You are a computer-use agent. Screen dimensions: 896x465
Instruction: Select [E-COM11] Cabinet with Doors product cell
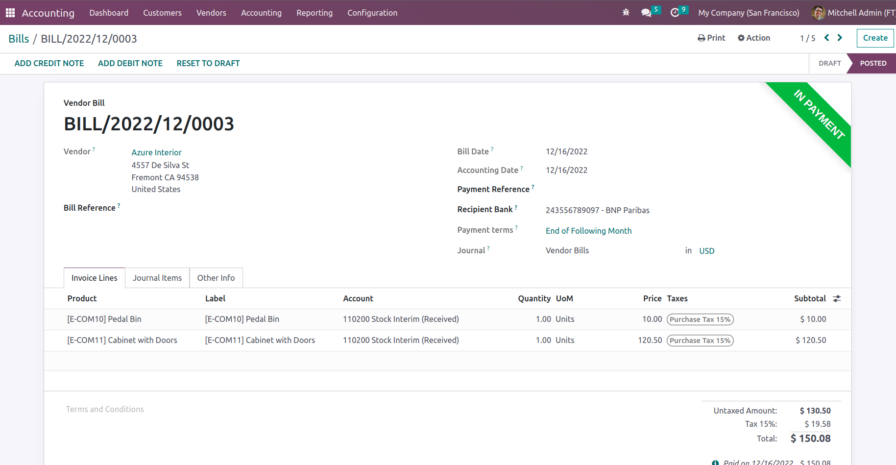pos(122,340)
